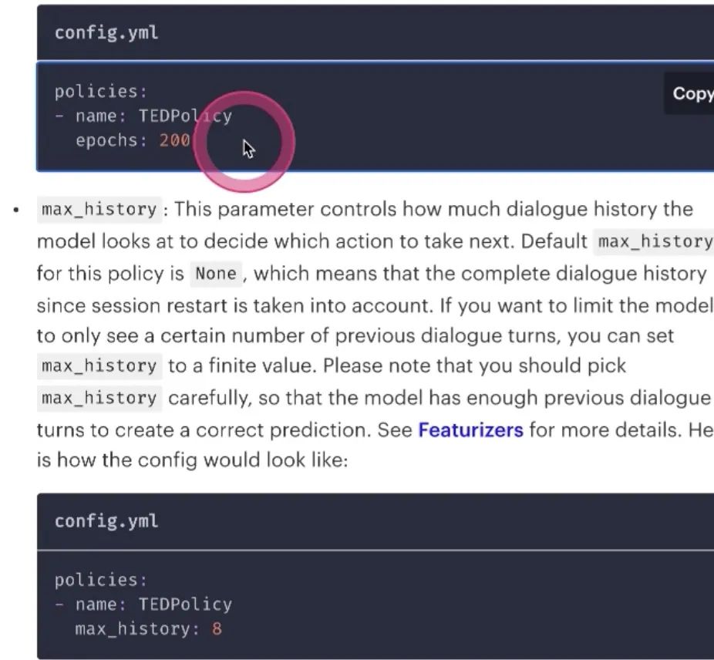This screenshot has height=660, width=714.
Task: Click the 'policies:' line in second code block
Action: coord(101,580)
